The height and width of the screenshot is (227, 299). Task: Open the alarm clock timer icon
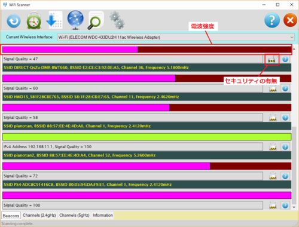(x=34, y=20)
